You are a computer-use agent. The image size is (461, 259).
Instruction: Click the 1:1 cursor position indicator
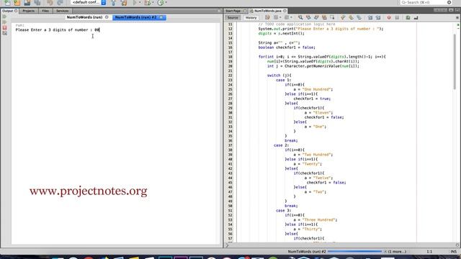429,252
